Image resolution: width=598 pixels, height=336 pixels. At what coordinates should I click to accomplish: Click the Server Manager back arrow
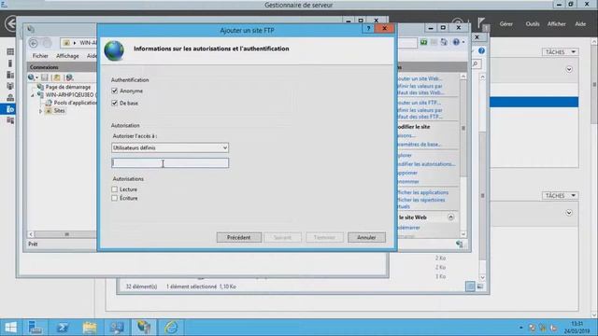coord(10,23)
